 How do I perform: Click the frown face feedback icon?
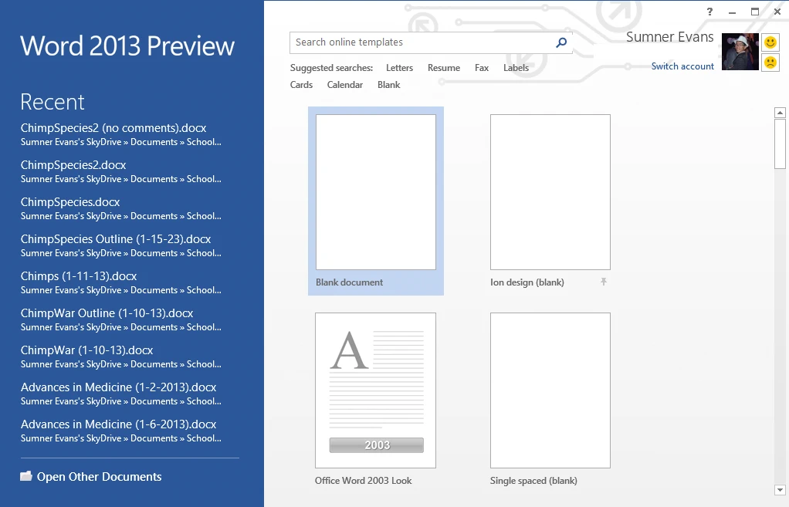[x=770, y=62]
